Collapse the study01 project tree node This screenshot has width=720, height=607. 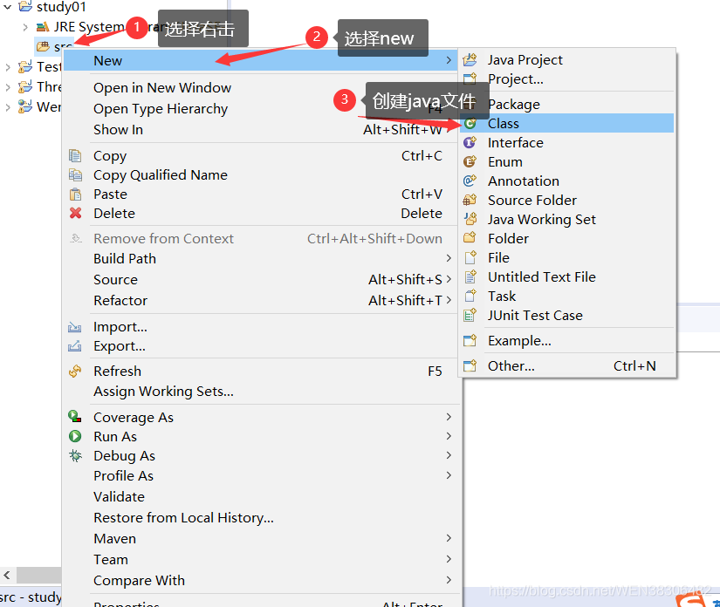[7, 7]
